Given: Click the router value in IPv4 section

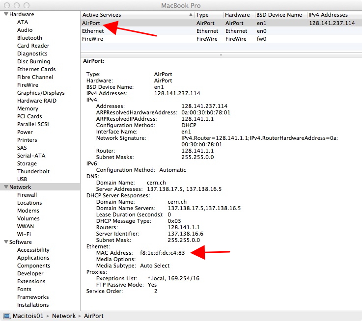Looking at the screenshot, I should point(197,151).
